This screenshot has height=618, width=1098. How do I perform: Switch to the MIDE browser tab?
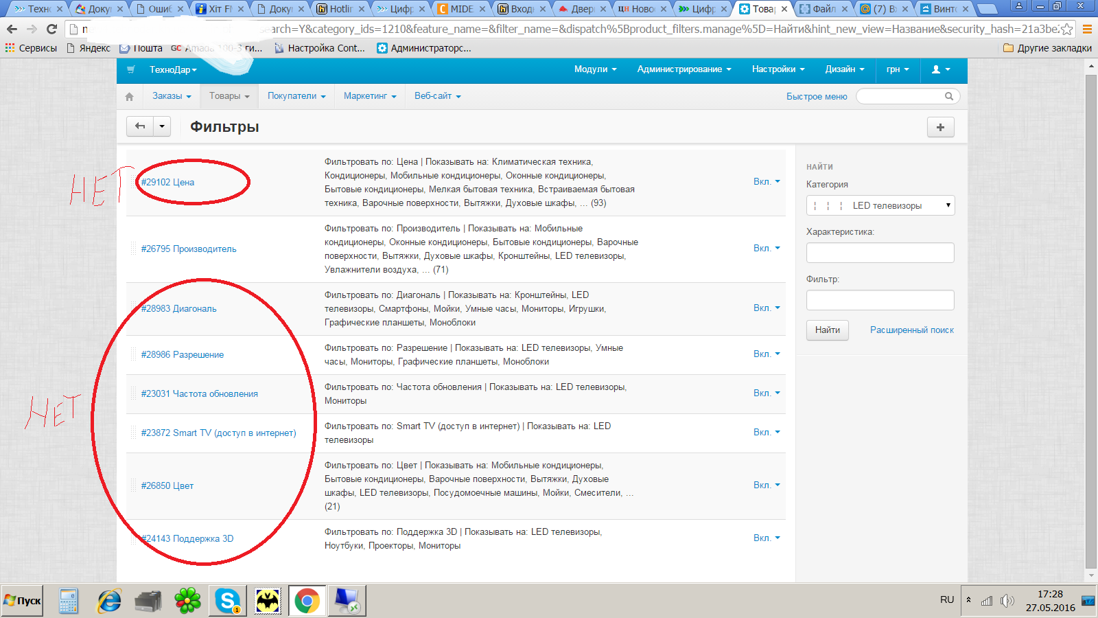click(462, 9)
